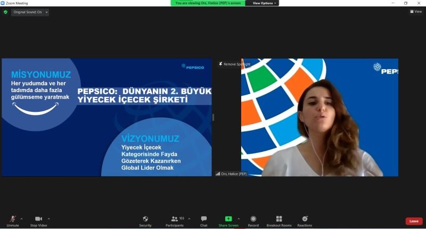Open the Chat panel
426x229 pixels.
[x=203, y=220]
